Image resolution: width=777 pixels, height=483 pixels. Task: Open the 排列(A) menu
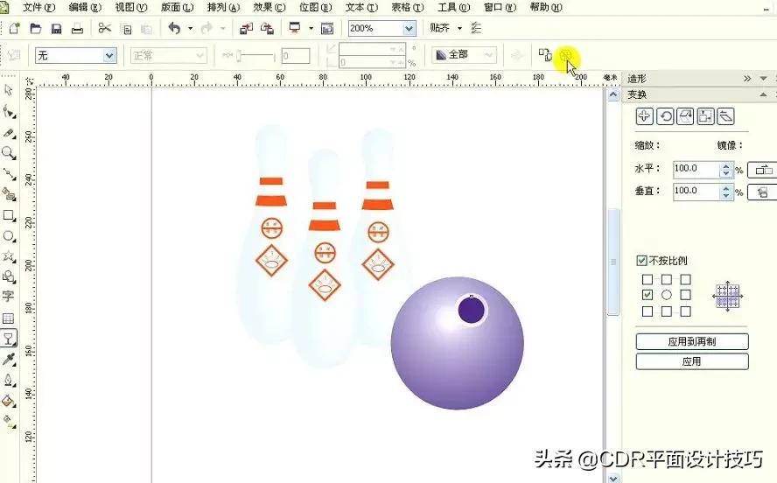point(223,7)
